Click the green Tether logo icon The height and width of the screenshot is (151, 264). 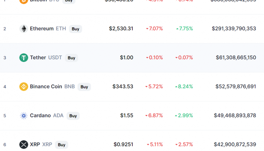[23, 58]
